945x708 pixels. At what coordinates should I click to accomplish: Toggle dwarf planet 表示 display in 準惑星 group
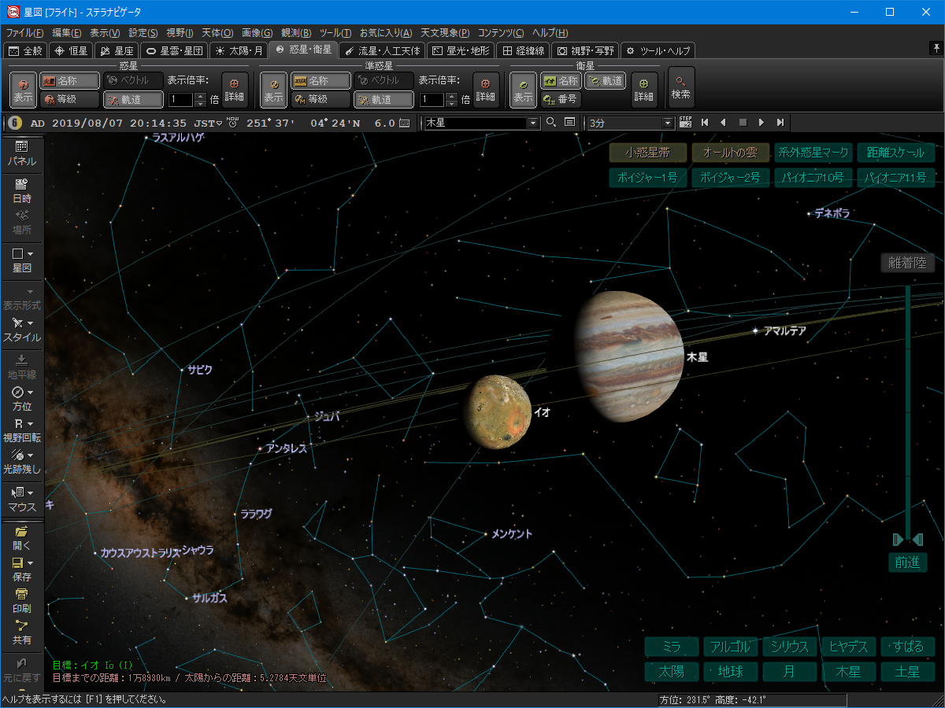(x=273, y=90)
